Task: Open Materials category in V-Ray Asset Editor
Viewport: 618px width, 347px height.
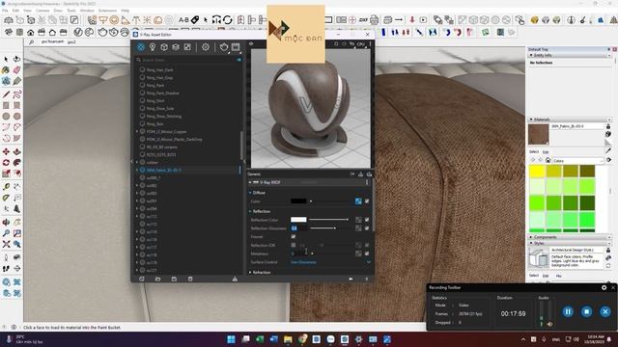Action: 141,47
